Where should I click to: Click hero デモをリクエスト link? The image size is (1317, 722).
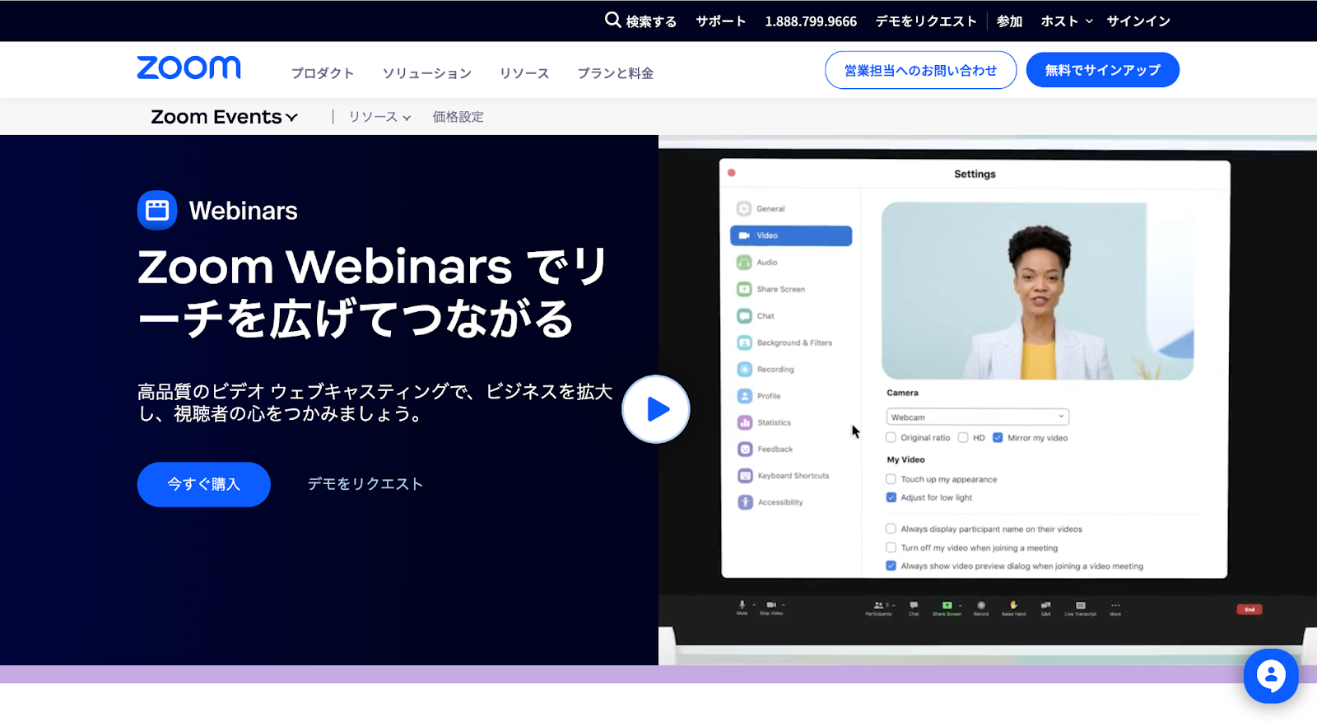pos(365,484)
